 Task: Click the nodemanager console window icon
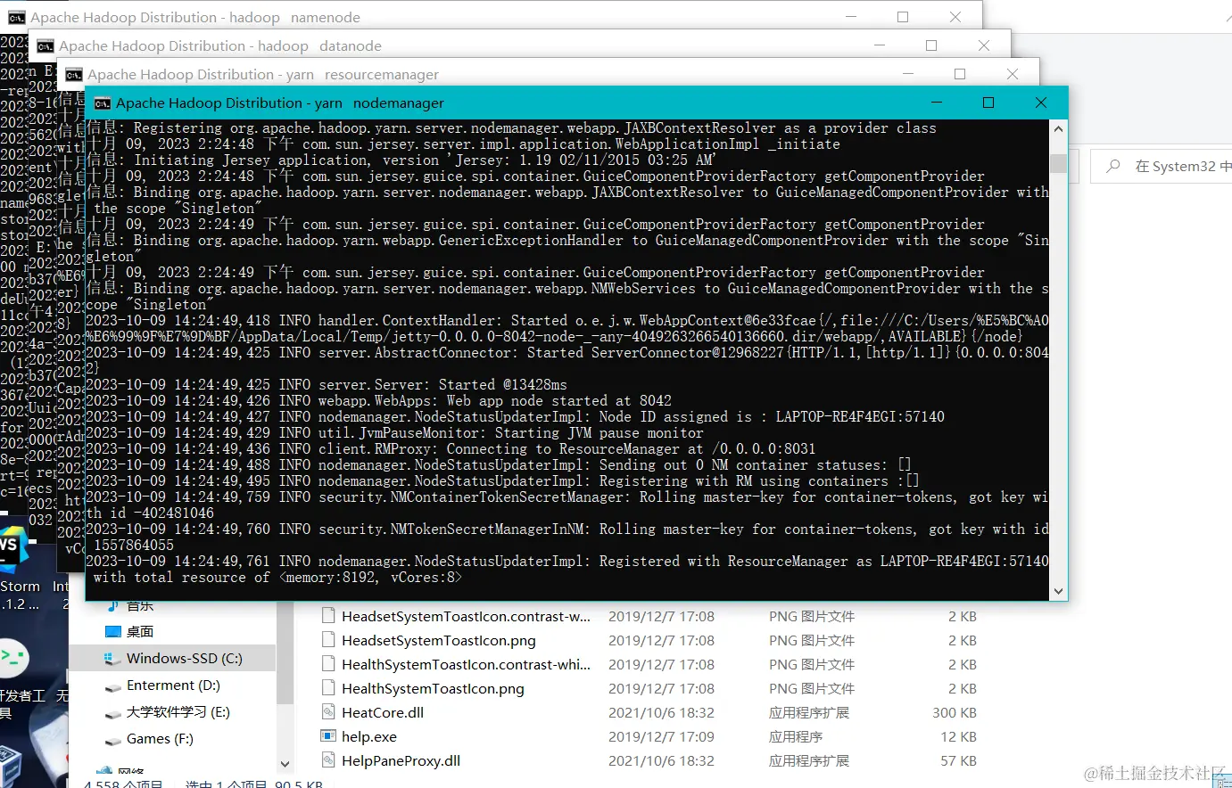(x=103, y=103)
